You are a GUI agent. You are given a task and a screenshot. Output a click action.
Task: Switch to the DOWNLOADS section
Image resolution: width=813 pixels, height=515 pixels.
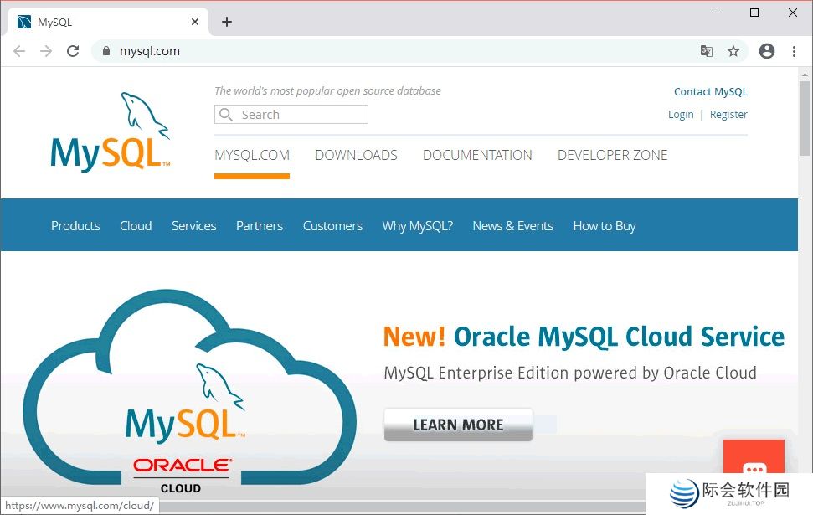(356, 155)
